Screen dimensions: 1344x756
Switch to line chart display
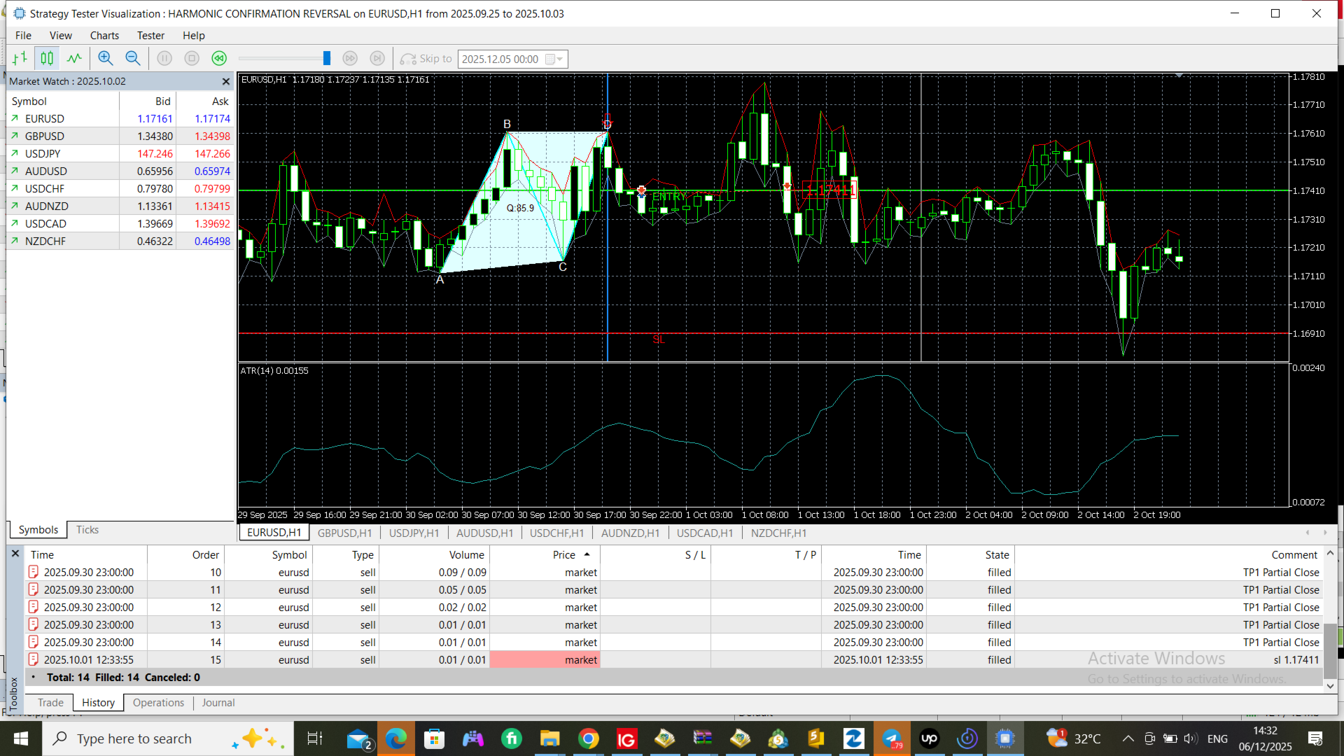(74, 59)
